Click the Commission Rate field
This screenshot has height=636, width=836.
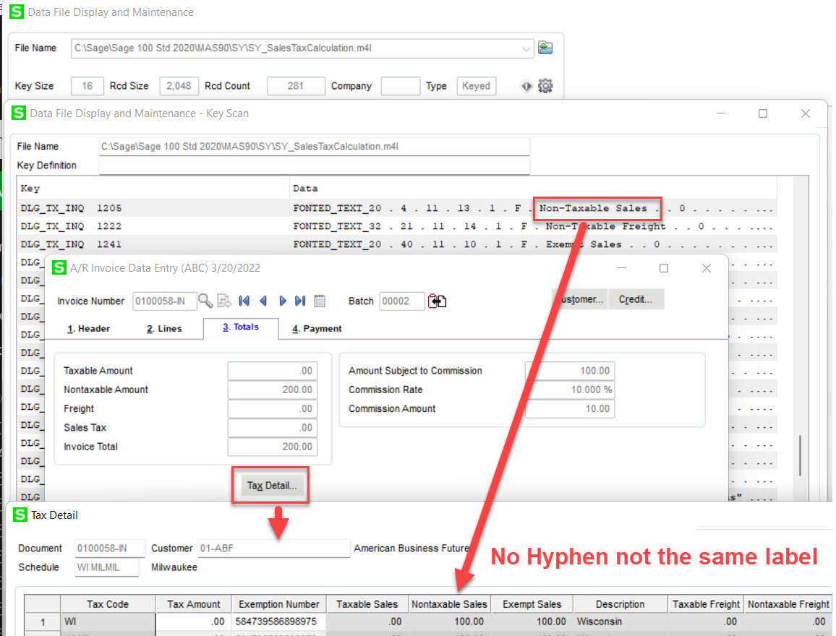coord(570,390)
